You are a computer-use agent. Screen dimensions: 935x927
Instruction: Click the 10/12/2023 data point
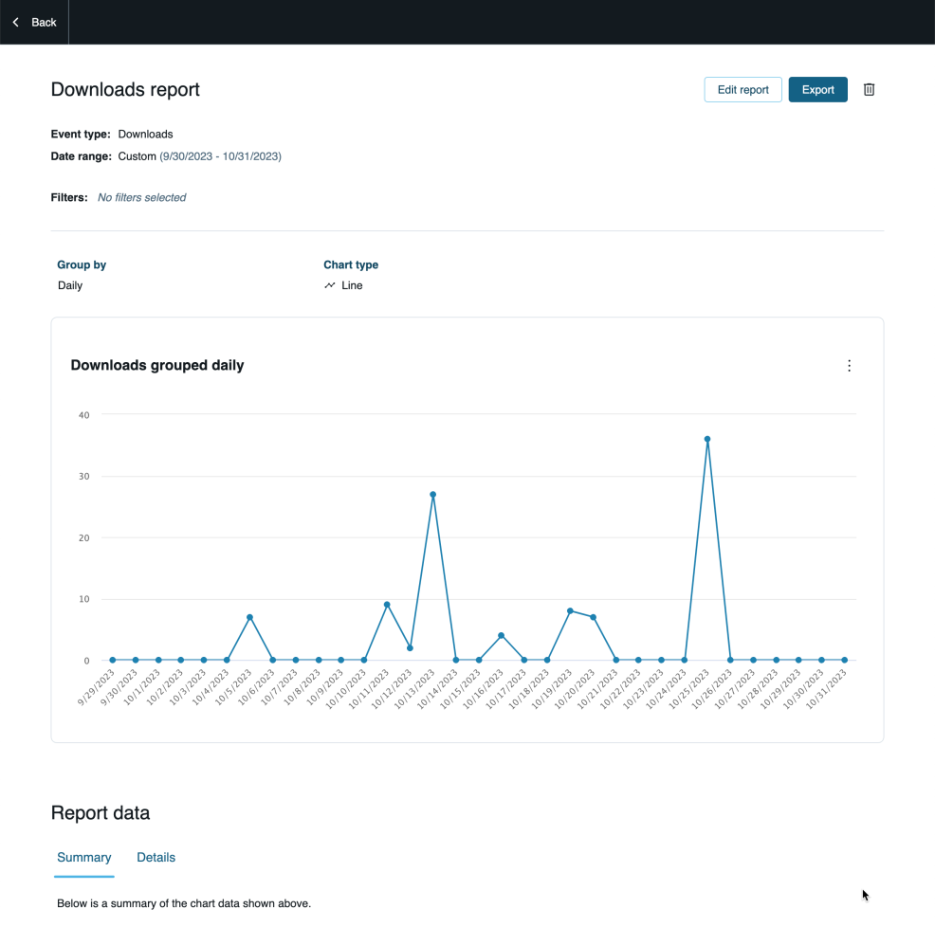pyautogui.click(x=410, y=648)
